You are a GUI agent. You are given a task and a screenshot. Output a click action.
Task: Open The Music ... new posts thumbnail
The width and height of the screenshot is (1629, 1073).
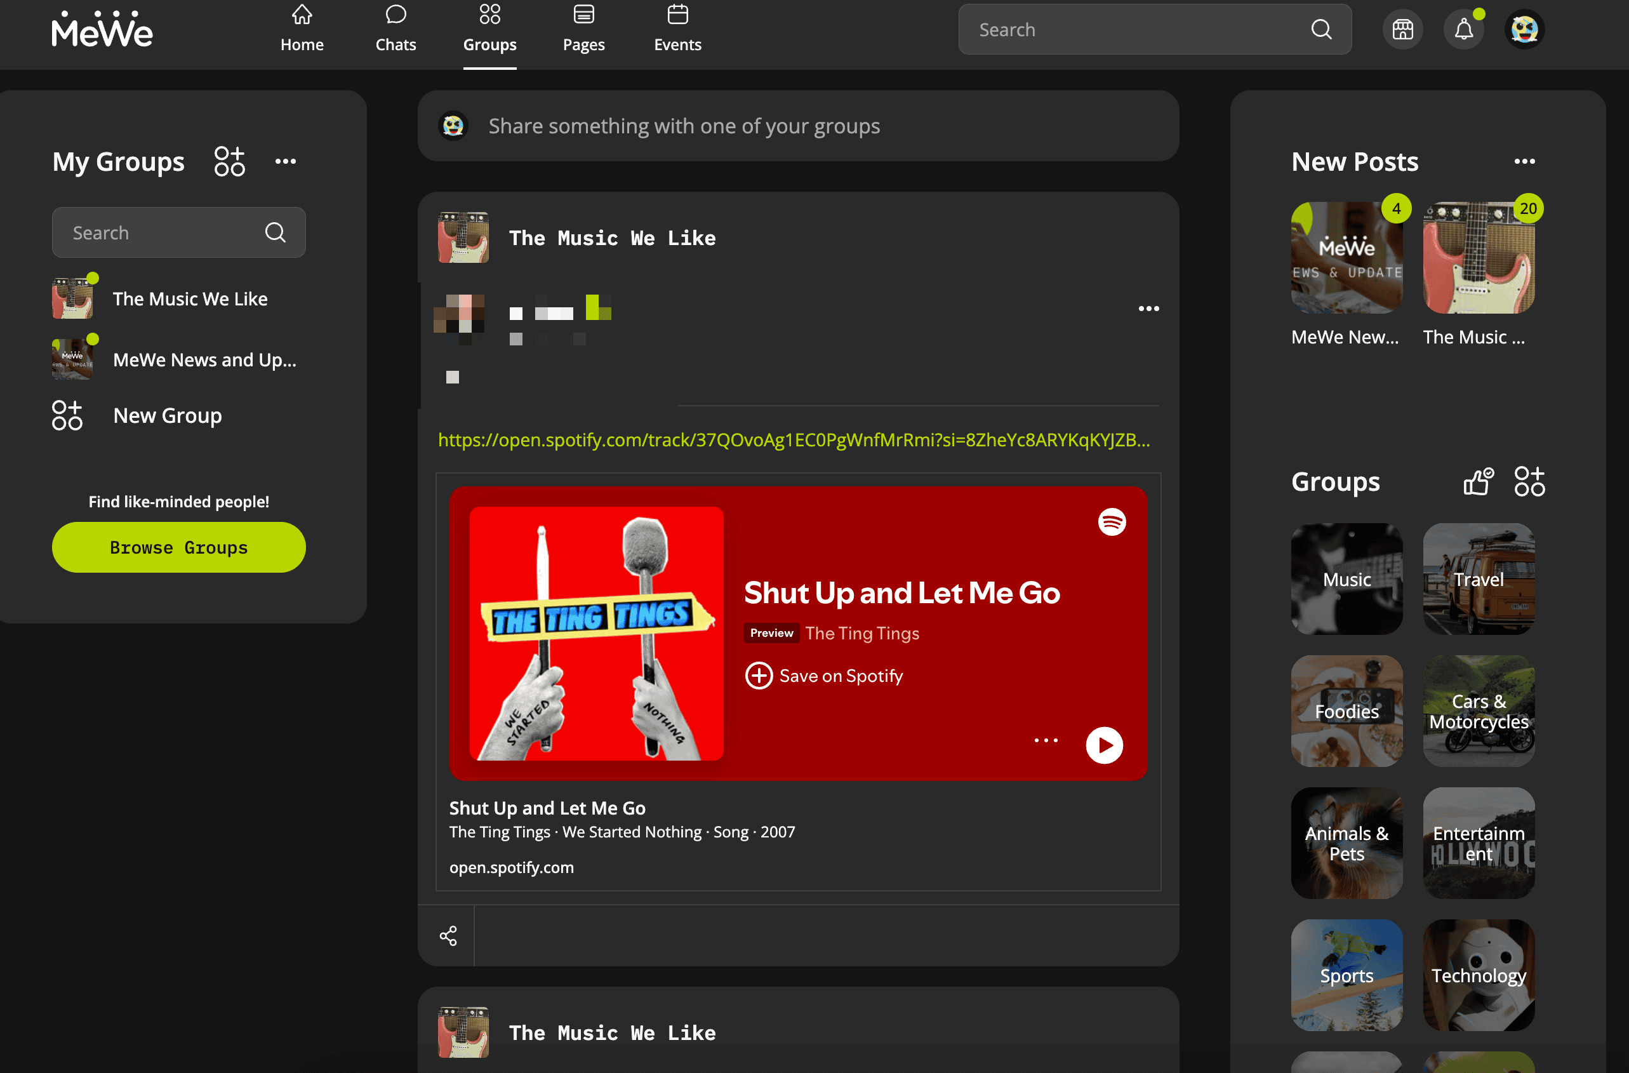[1479, 258]
